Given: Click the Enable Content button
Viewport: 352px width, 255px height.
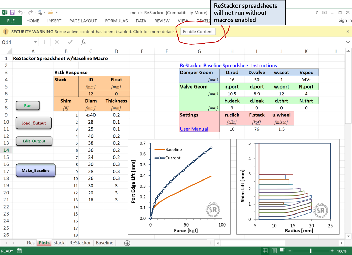Looking at the screenshot, I should (x=198, y=32).
